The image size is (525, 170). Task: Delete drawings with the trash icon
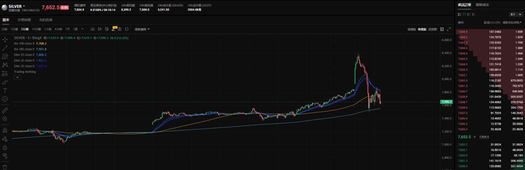(5, 167)
